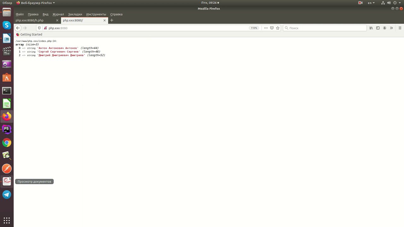
Task: Launch Postman from the dock
Action: pyautogui.click(x=7, y=169)
